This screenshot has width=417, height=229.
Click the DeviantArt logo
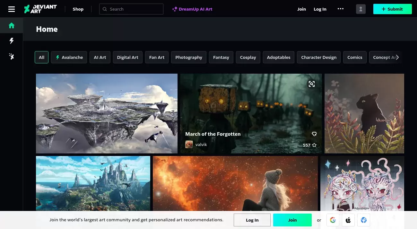tap(40, 9)
